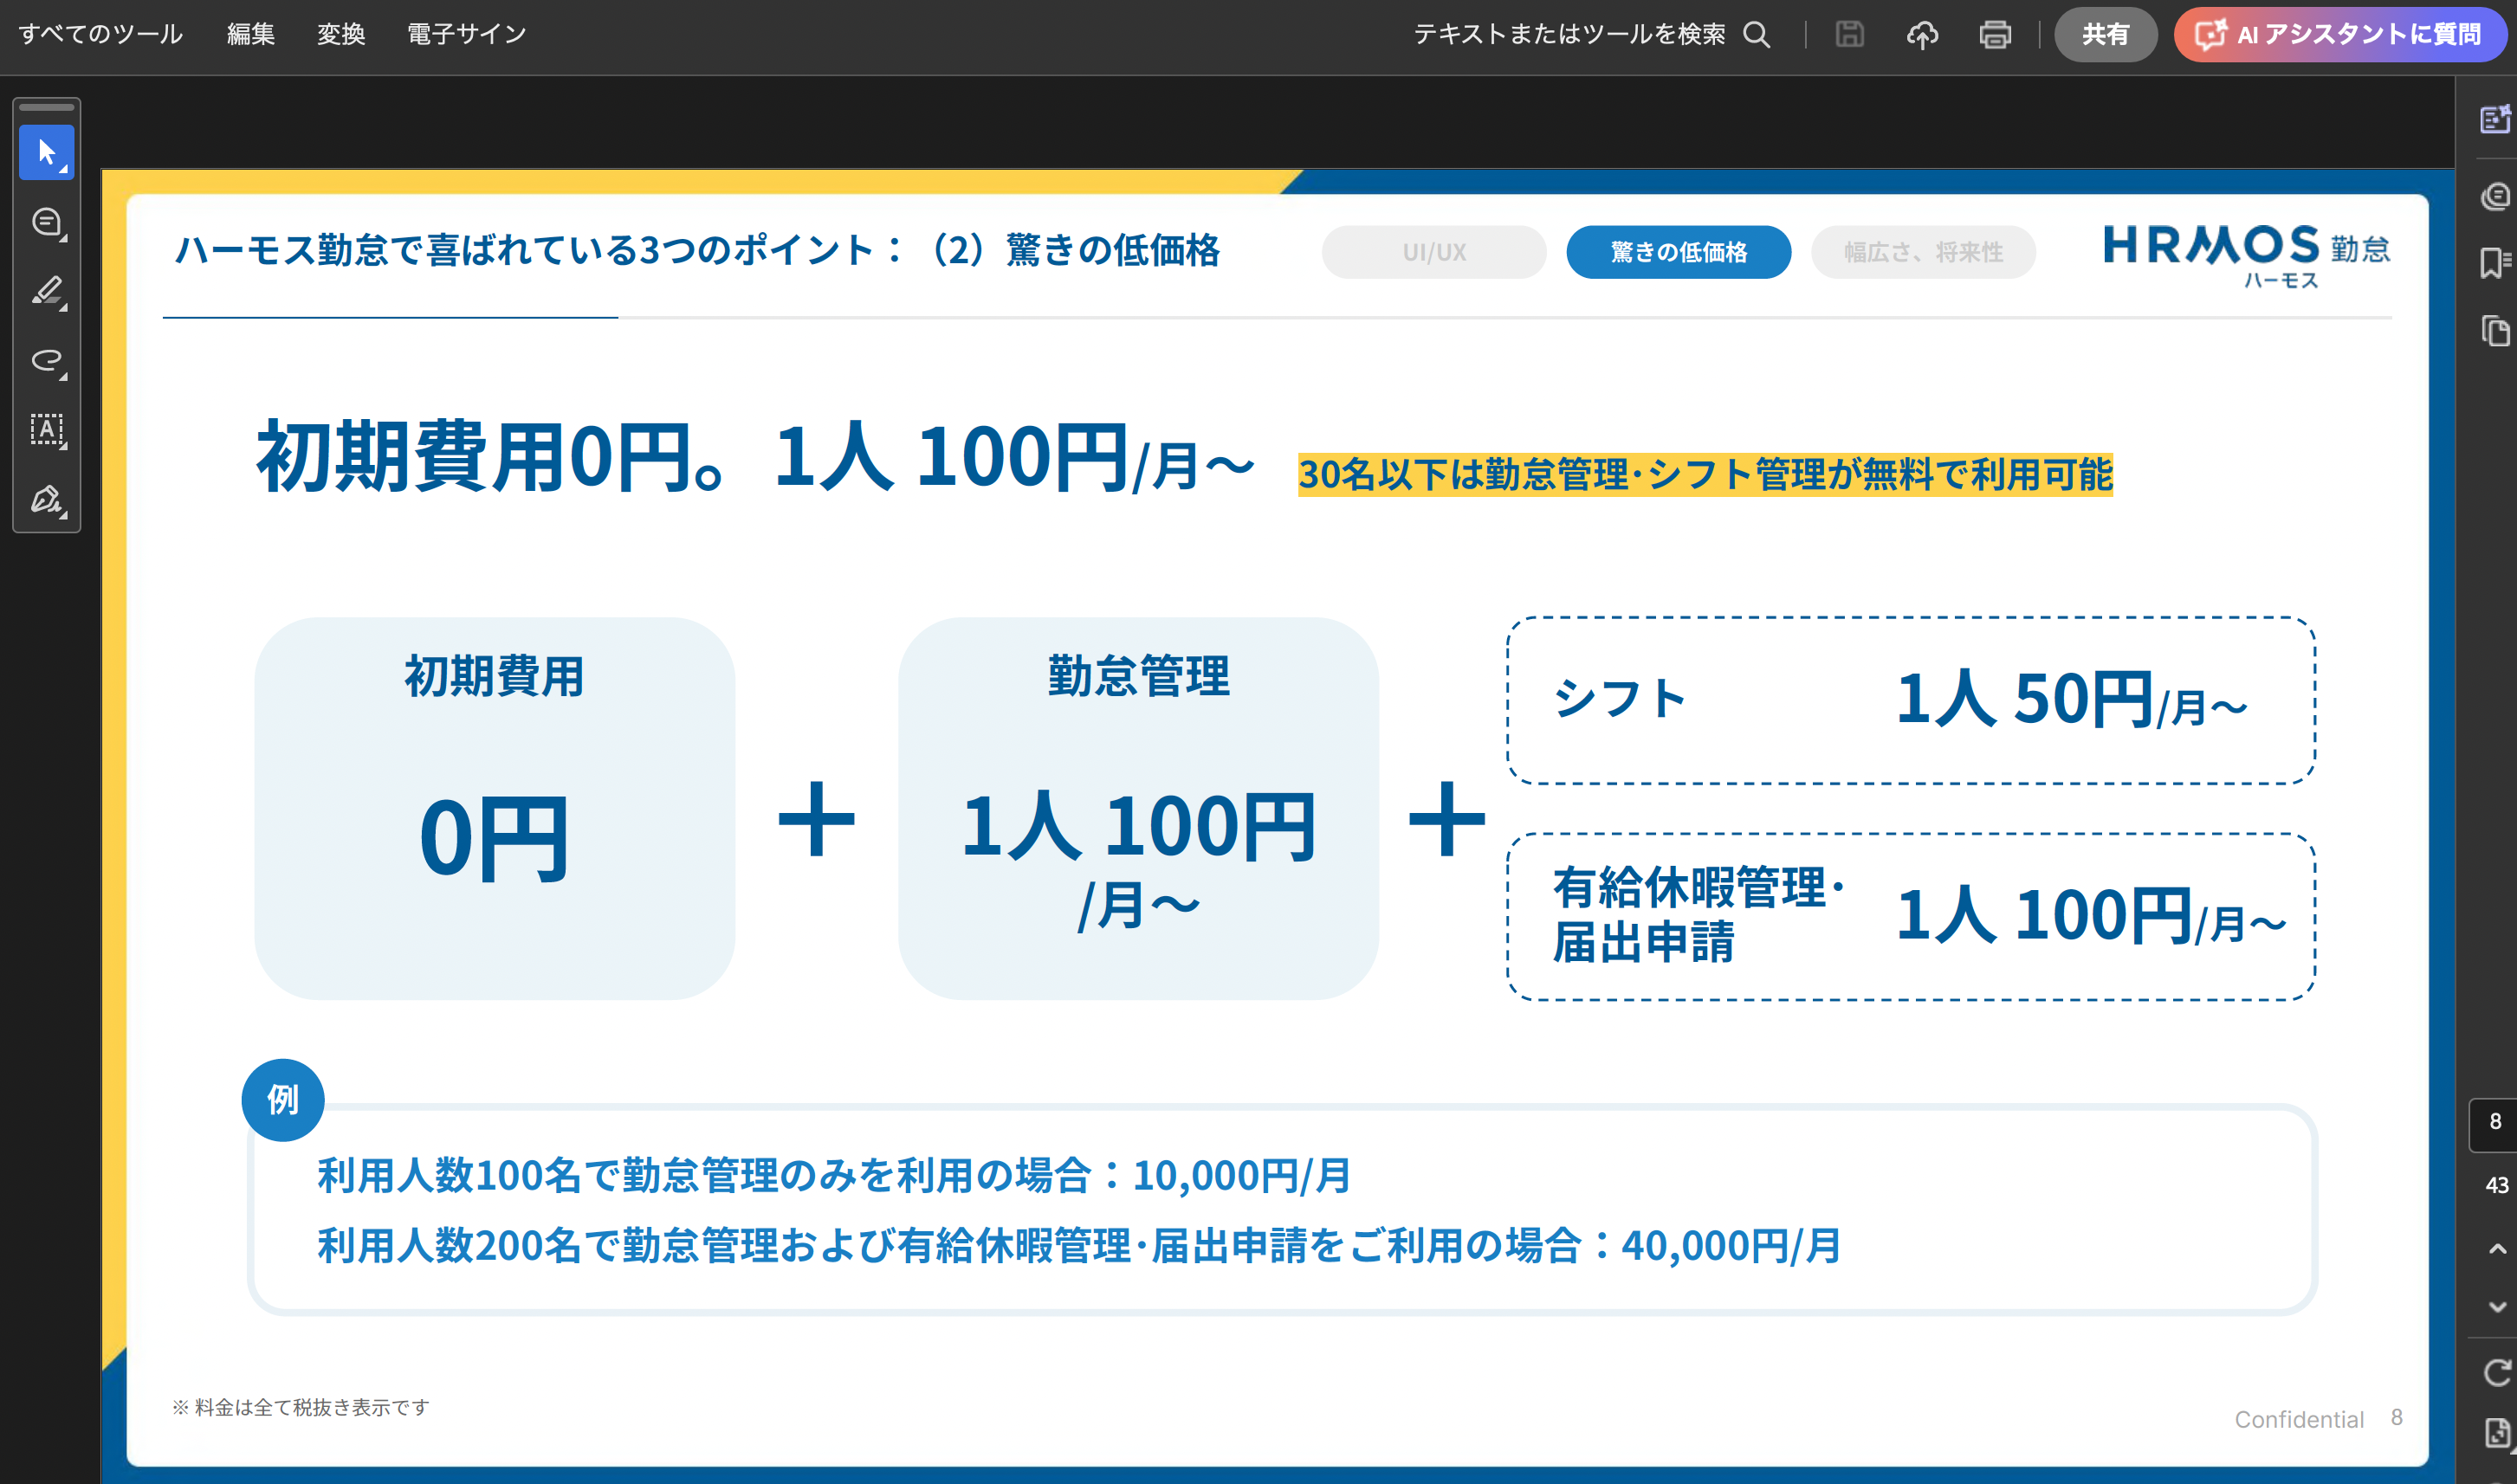Open the comment tool in left toolbar
The image size is (2517, 1484).
(46, 222)
